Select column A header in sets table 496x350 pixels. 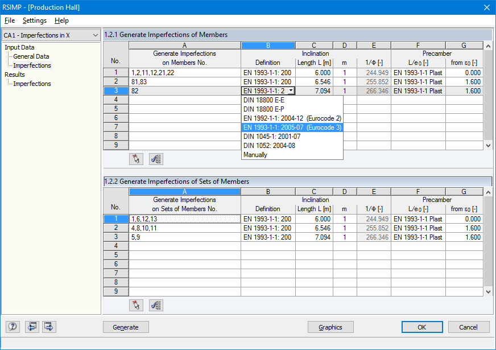[x=185, y=192]
